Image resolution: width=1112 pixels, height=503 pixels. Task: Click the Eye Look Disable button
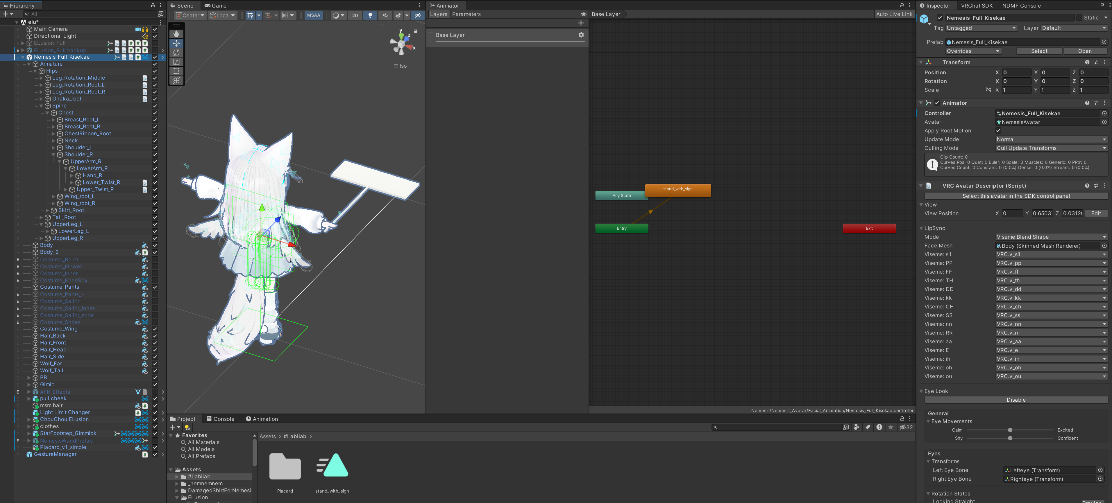coord(1016,400)
